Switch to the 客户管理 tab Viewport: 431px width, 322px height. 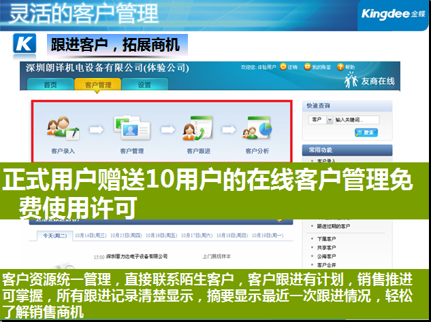(x=97, y=84)
